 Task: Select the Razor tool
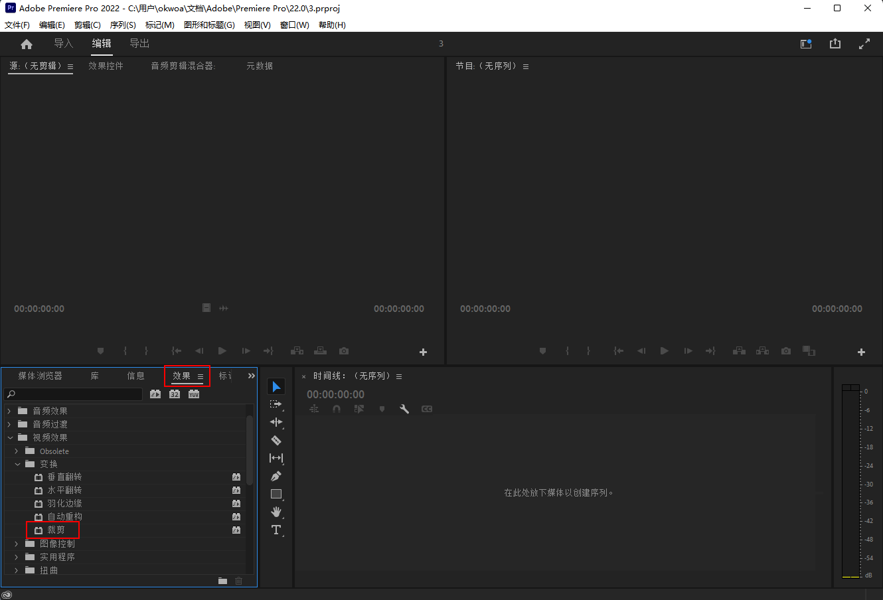(276, 440)
